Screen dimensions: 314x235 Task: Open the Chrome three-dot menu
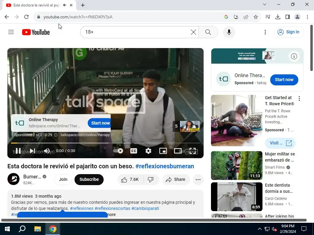point(307,17)
